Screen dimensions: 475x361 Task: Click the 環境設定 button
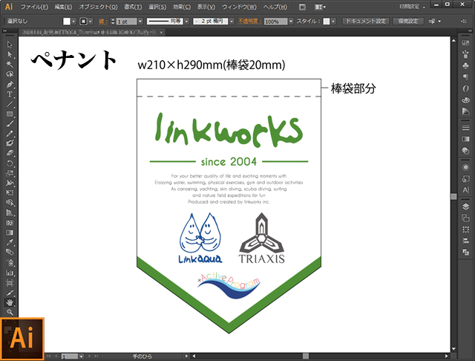click(407, 21)
